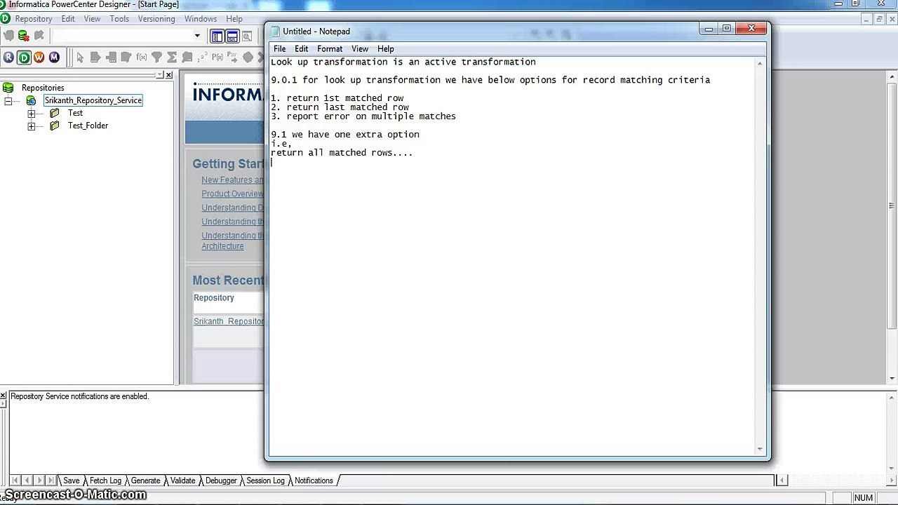898x505 pixels.
Task: Open the Tools menu
Action: (x=119, y=19)
